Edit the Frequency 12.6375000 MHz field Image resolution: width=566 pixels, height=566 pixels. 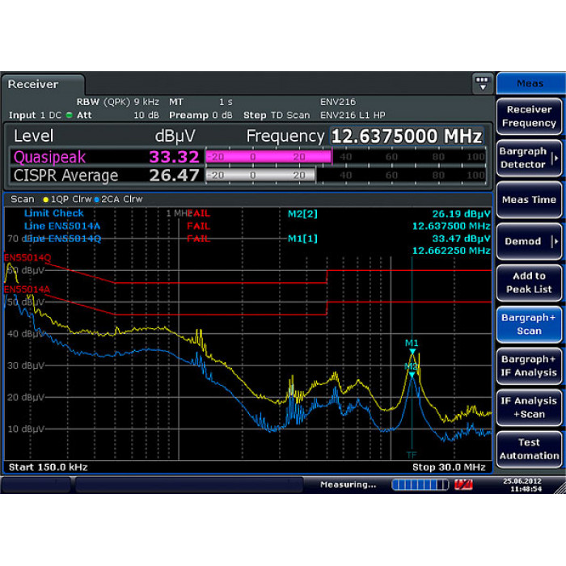pos(407,136)
